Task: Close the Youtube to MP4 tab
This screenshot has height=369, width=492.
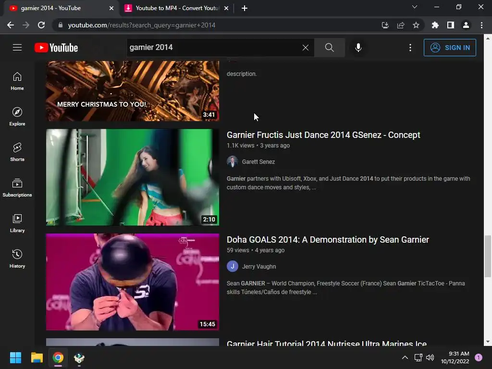Action: pos(226,9)
